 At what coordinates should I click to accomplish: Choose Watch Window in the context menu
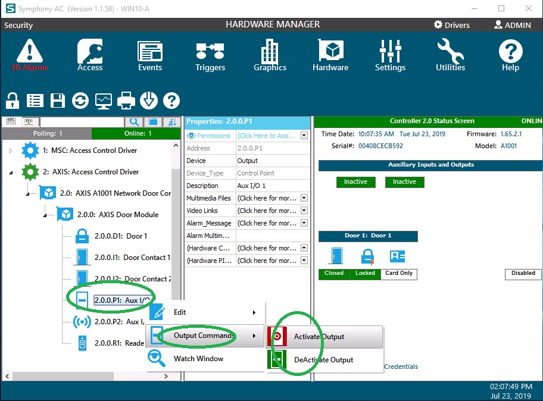pyautogui.click(x=205, y=359)
